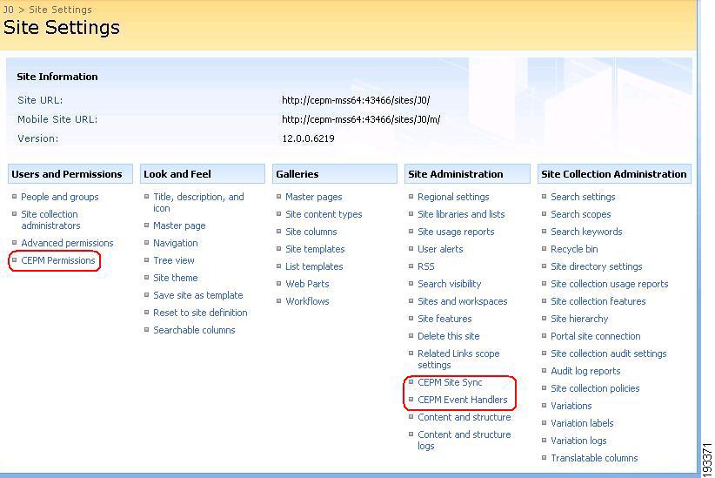The image size is (715, 478).
Task: Select Site theme link
Action: [176, 278]
